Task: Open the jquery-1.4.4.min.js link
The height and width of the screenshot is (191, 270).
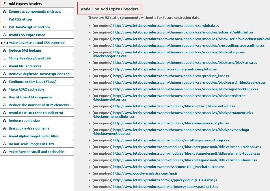Action: coord(165,180)
